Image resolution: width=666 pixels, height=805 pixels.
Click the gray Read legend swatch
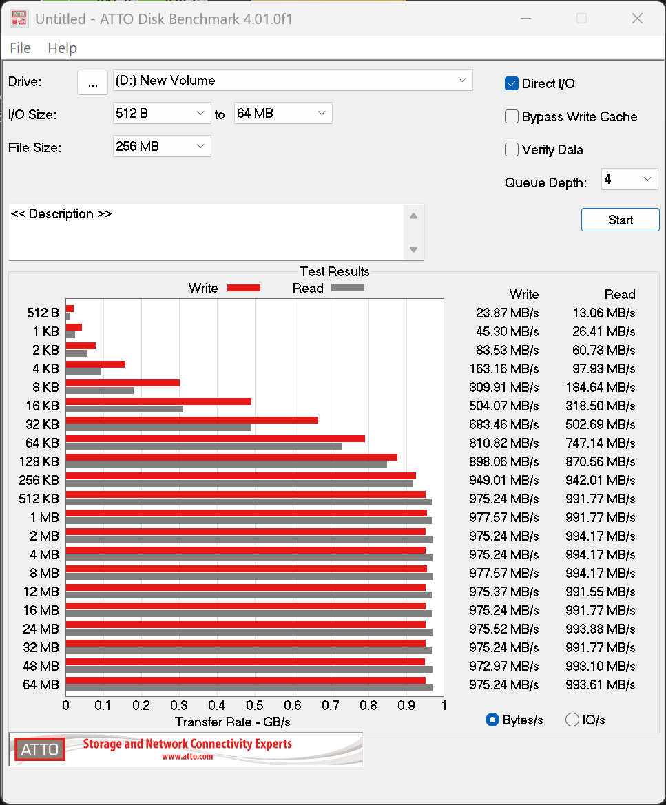click(x=347, y=288)
